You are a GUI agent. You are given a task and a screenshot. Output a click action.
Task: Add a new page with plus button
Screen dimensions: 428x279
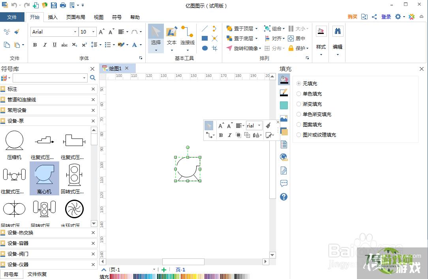tap(164, 270)
